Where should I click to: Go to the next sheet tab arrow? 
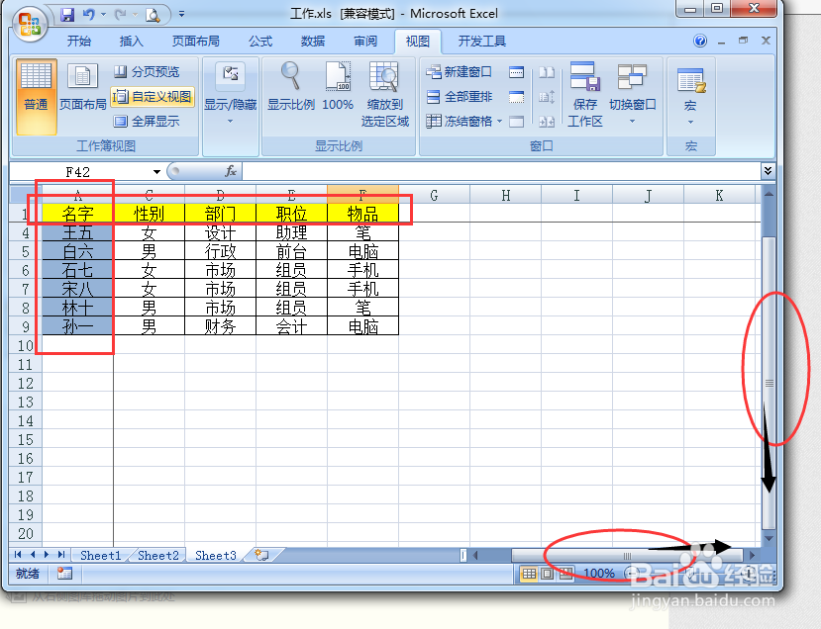pos(47,555)
